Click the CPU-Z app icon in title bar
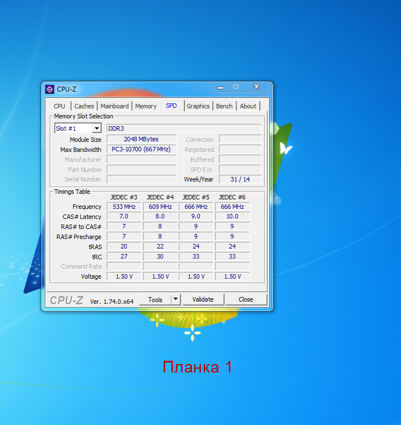Viewport: 401px width, 425px height. [x=50, y=89]
